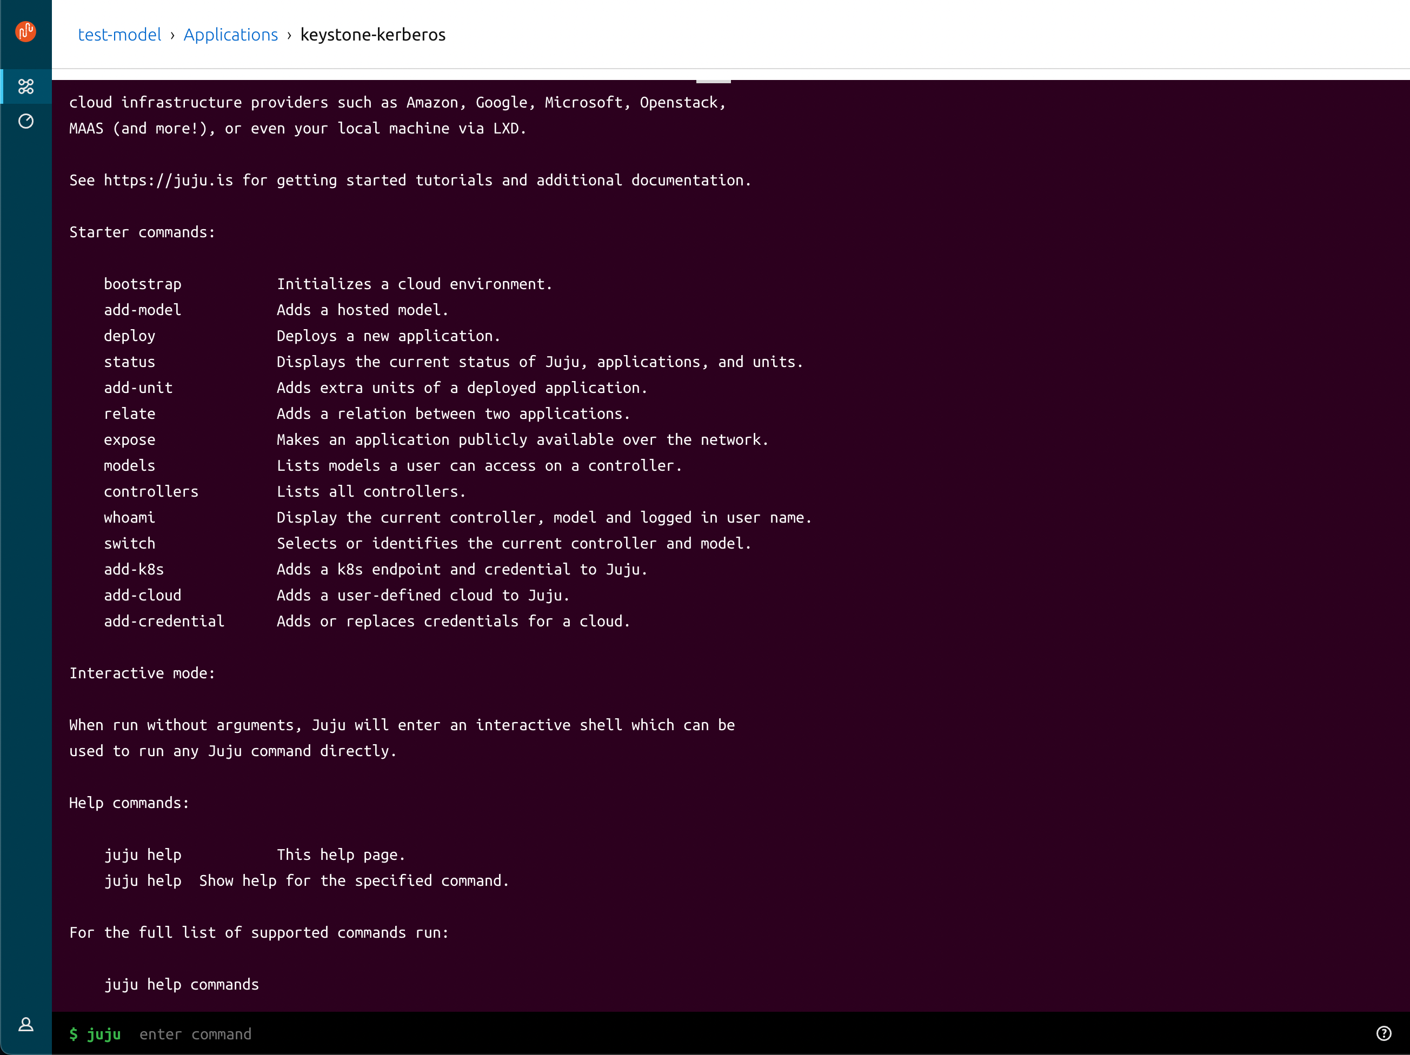The height and width of the screenshot is (1055, 1410).
Task: Click the add-model command entry
Action: tap(142, 310)
